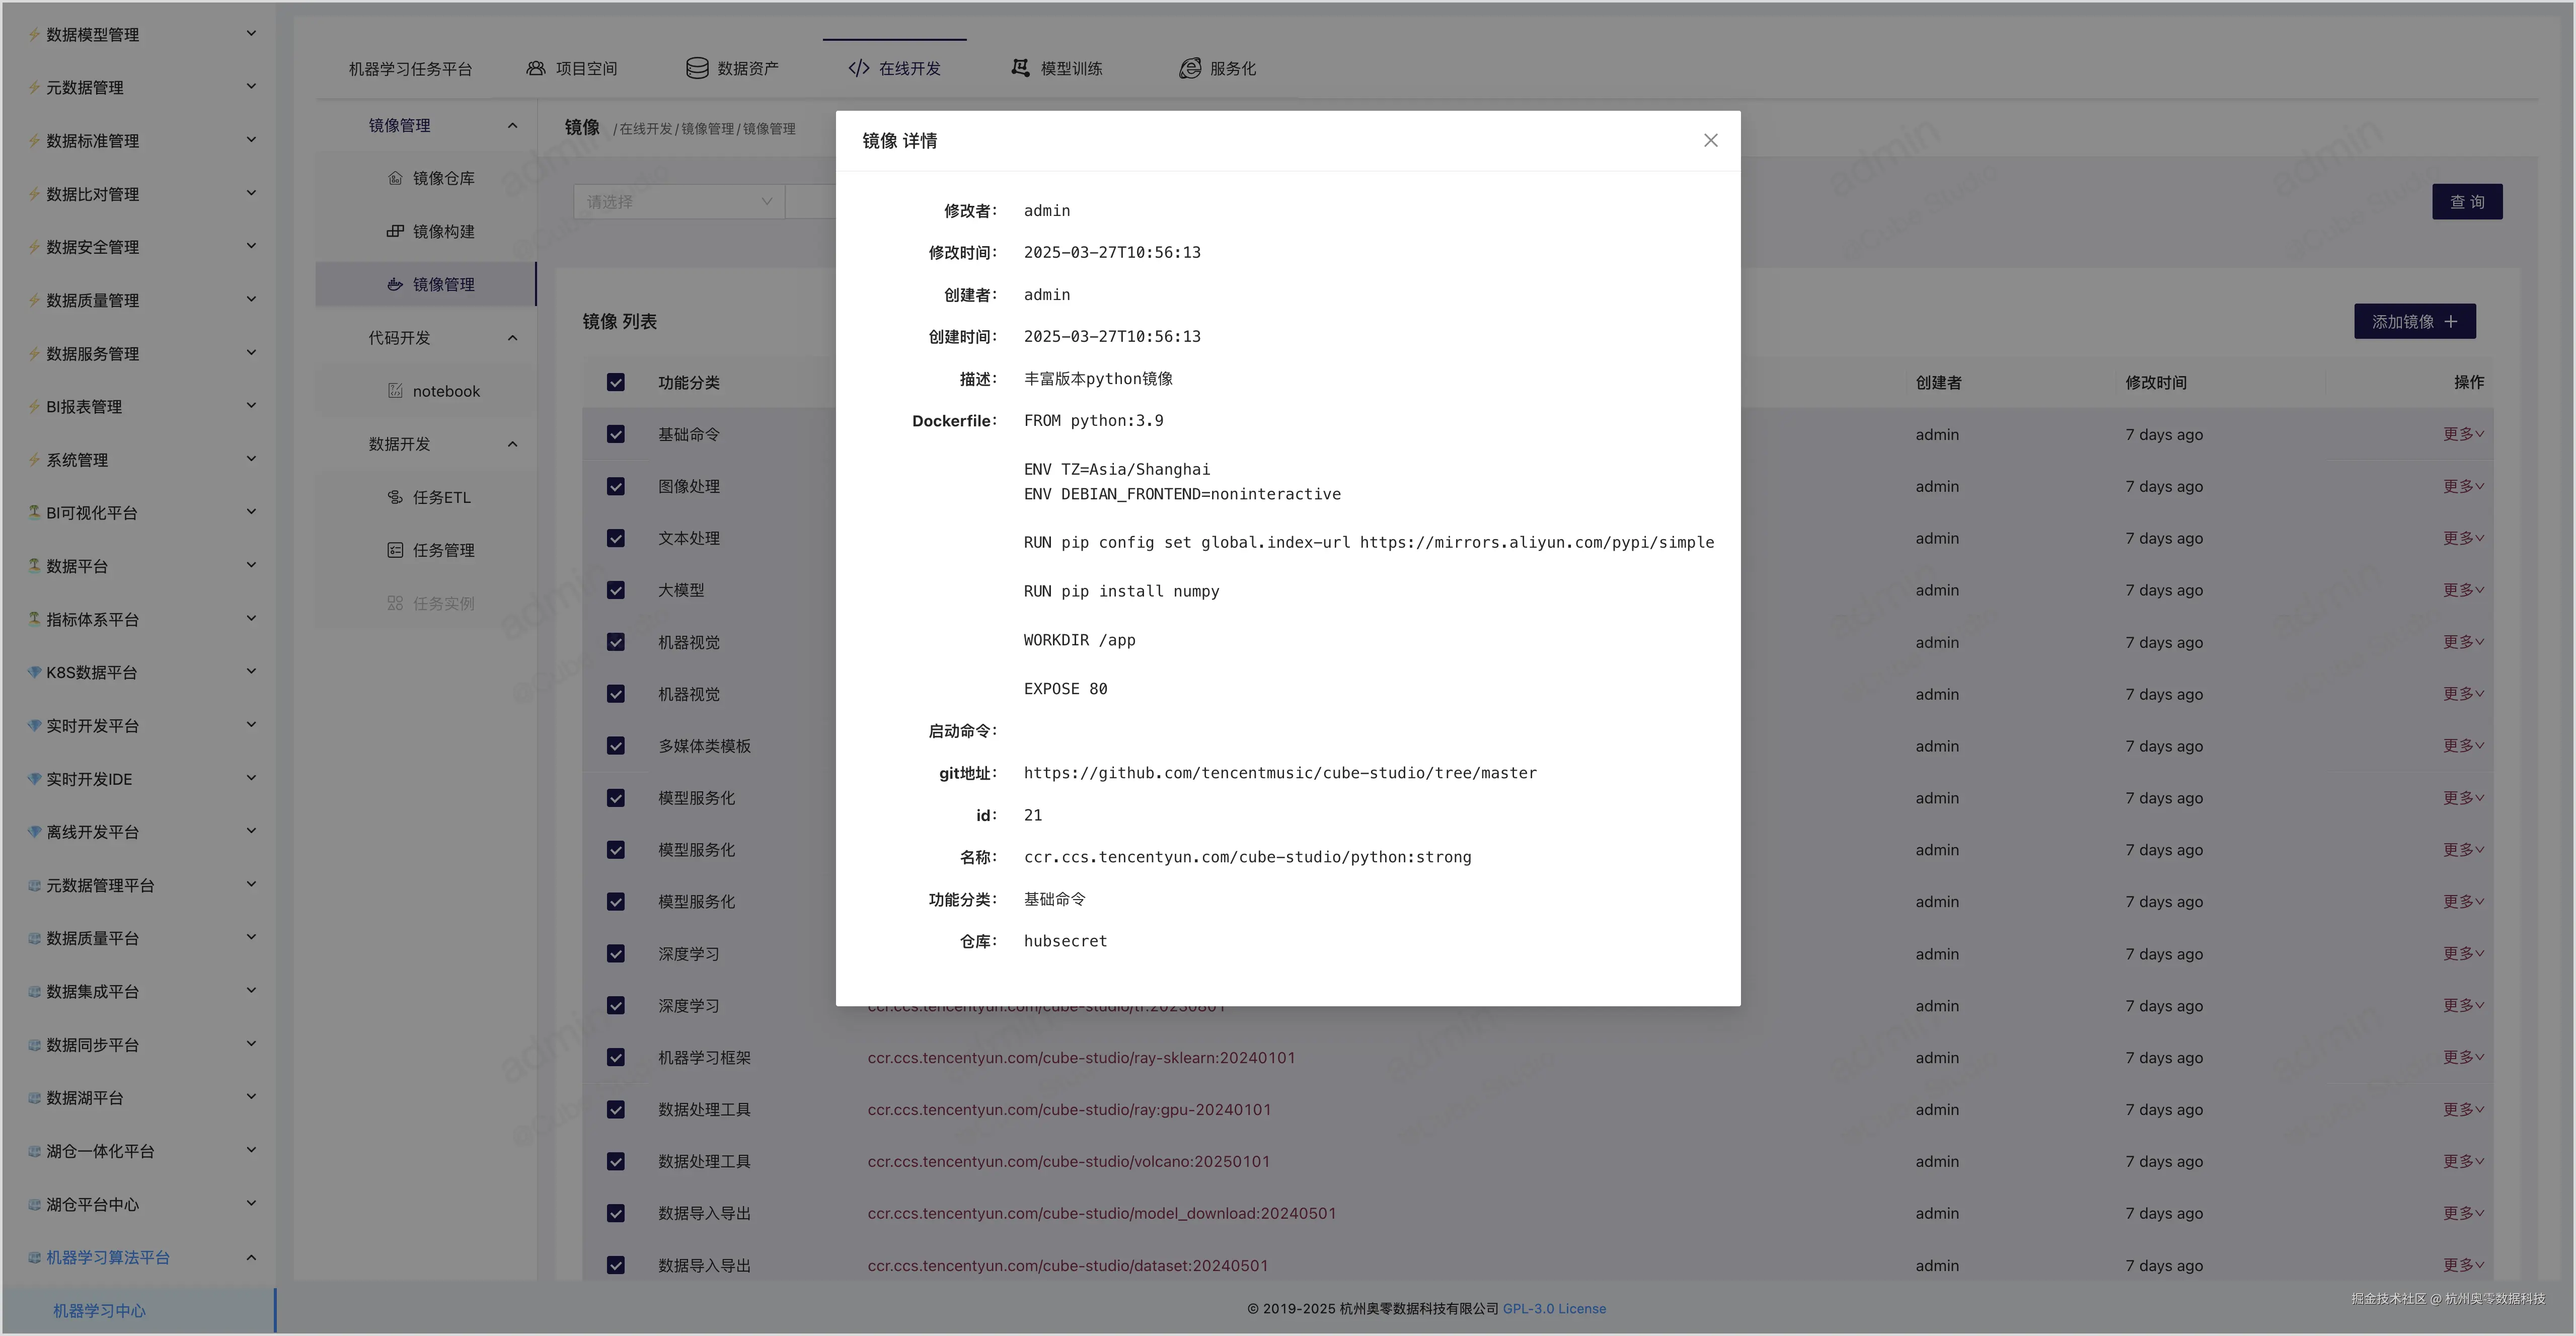Toggle the header select-all checkbox
This screenshot has height=1336, width=2576.
tap(616, 383)
